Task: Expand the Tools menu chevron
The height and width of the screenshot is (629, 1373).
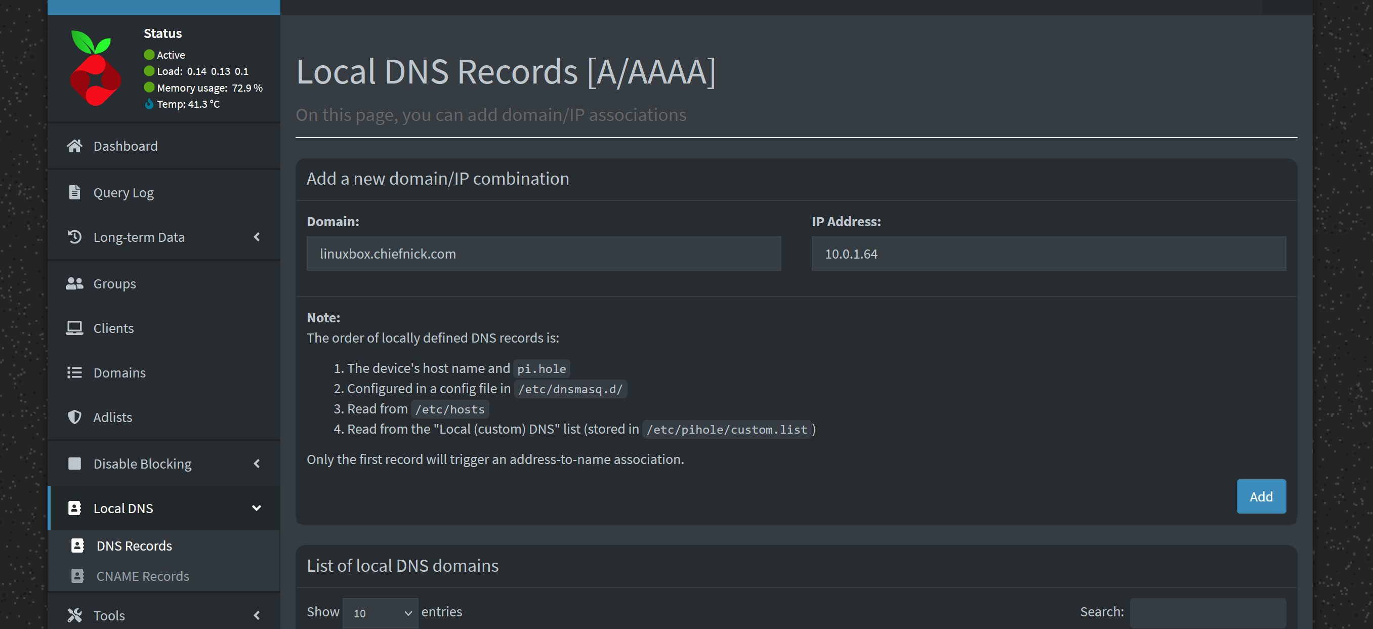Action: click(x=257, y=615)
